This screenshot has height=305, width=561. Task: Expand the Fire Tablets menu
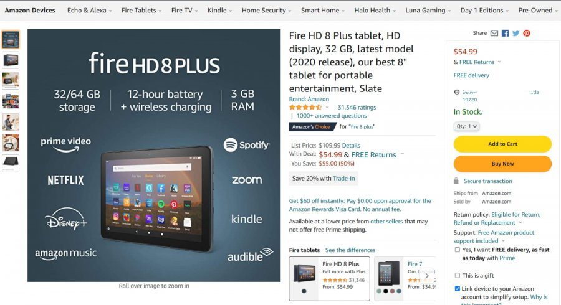141,11
